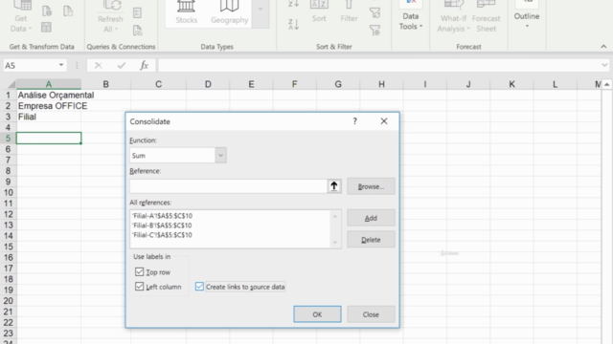613x344 pixels.
Task: Click the From Web icon beside it
Action: (x=68, y=11)
